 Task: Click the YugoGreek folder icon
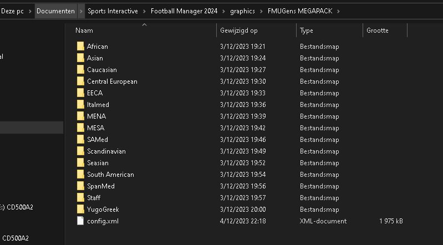pos(80,210)
